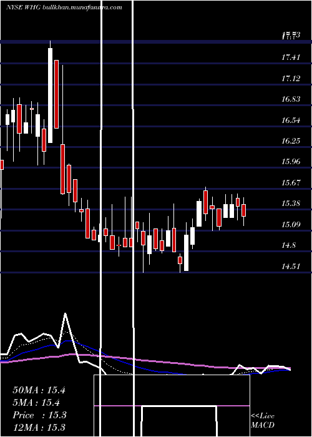Click the Live MACD label

pyautogui.click(x=263, y=421)
